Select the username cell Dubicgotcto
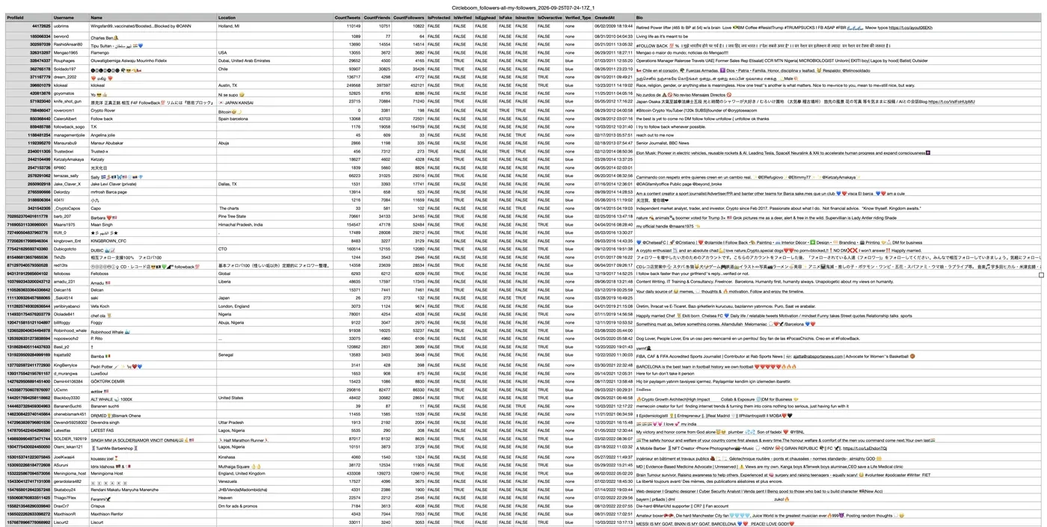Image resolution: width=1047 pixels, height=527 pixels. coord(65,250)
